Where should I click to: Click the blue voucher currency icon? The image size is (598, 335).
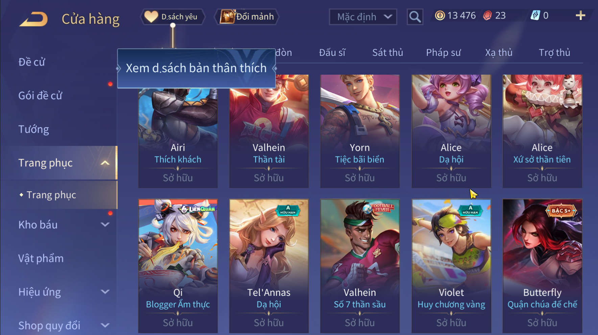click(535, 16)
